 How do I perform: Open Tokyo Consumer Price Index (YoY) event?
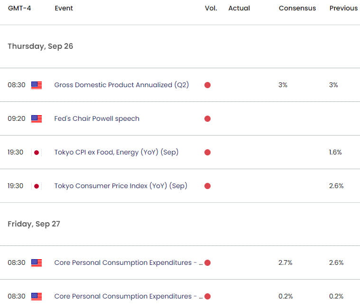pos(121,186)
